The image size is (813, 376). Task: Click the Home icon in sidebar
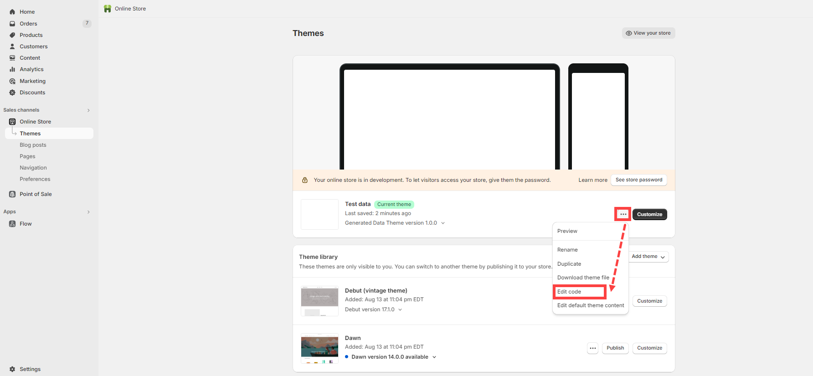coord(12,12)
